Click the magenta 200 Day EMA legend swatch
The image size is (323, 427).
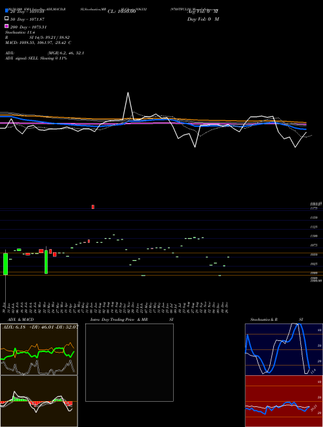pos(7,26)
